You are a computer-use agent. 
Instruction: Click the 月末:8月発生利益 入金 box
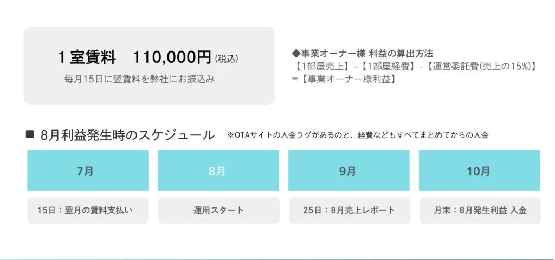pyautogui.click(x=480, y=210)
